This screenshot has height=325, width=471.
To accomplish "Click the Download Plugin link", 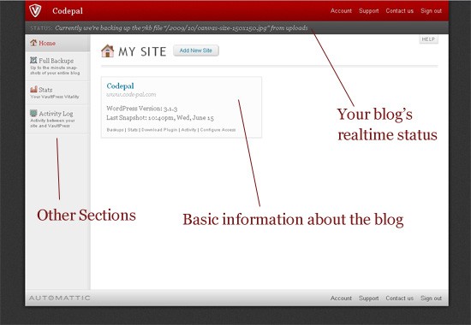I will pyautogui.click(x=159, y=130).
